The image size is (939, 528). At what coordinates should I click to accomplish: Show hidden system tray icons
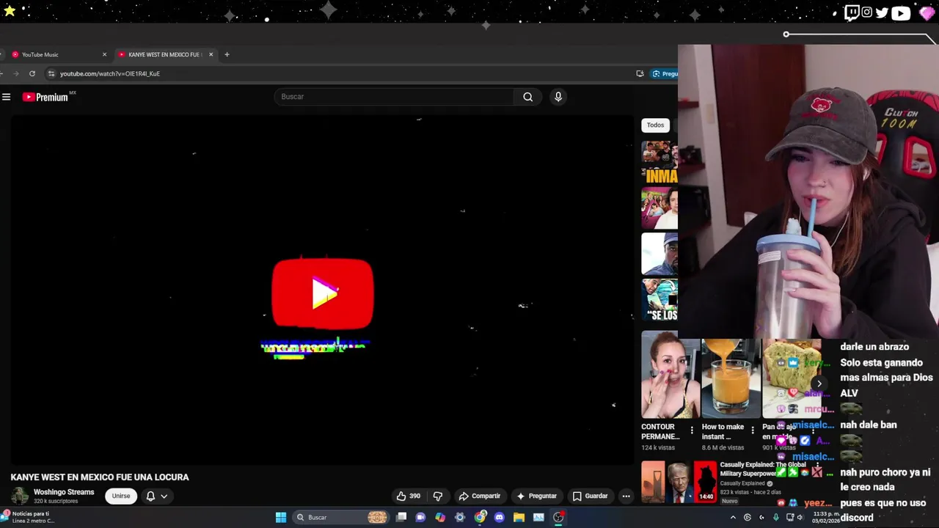(732, 517)
